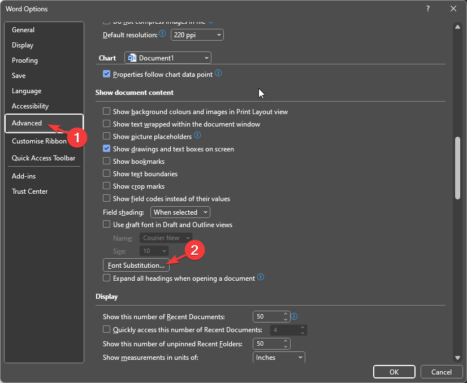
Task: Open measurement units Inches dropdown
Action: point(279,357)
